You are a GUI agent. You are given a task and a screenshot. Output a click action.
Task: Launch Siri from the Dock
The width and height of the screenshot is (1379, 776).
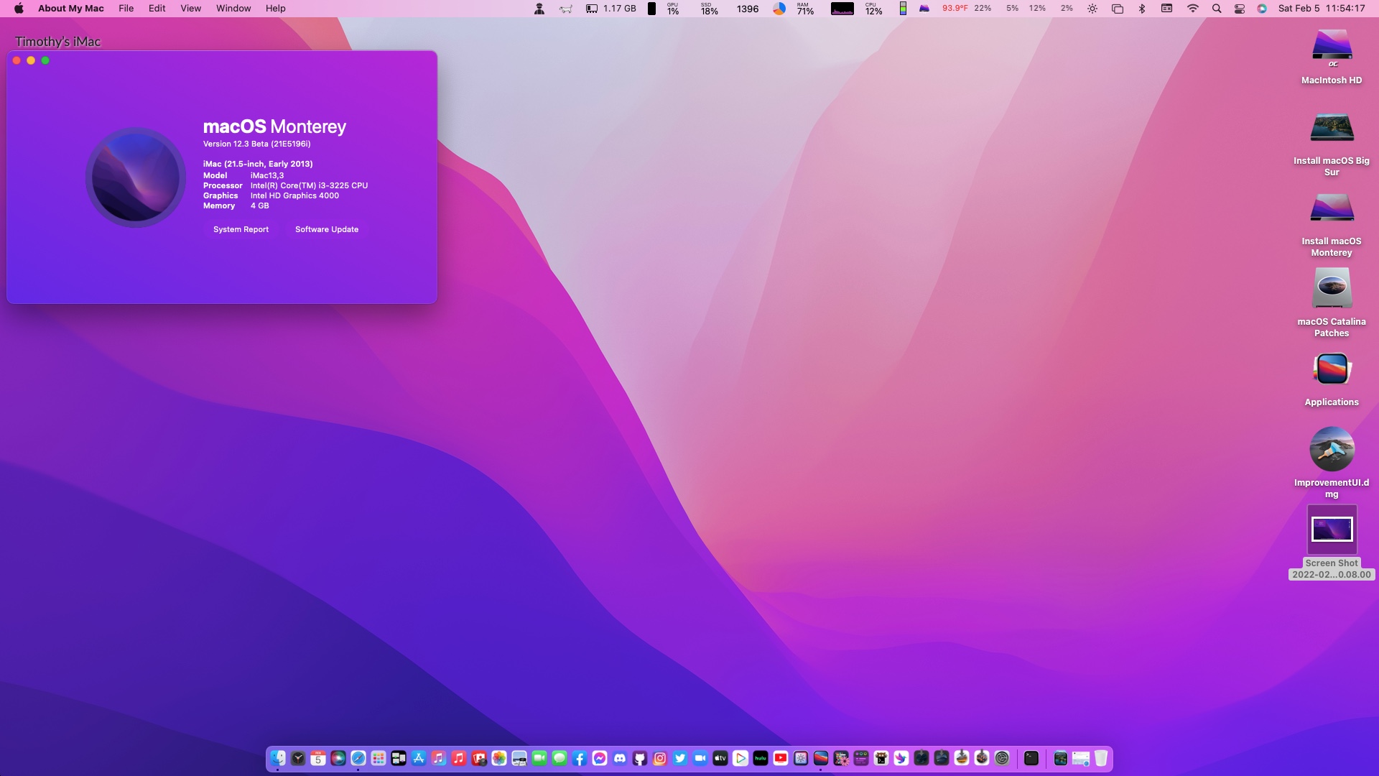(x=338, y=758)
